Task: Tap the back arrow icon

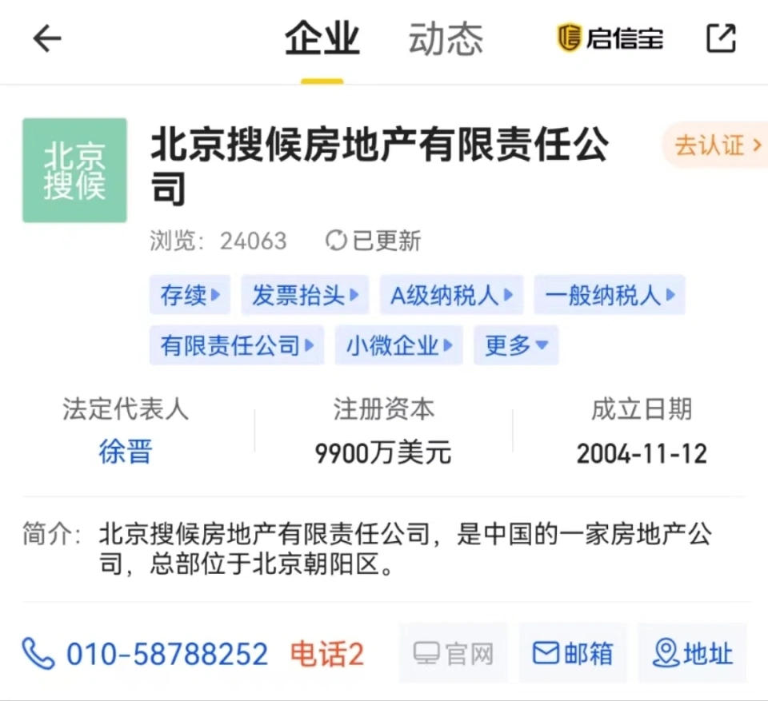Action: click(x=47, y=38)
